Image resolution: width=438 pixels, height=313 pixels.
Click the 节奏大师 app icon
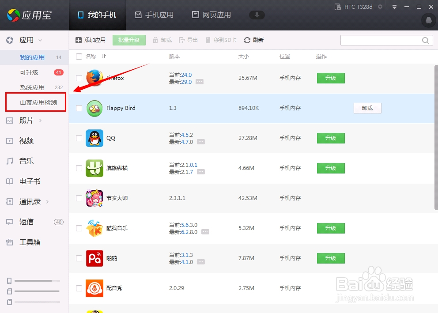[x=94, y=198]
